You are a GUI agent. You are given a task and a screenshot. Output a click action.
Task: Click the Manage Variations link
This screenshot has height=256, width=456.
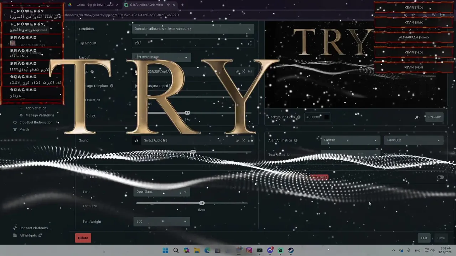click(40, 115)
